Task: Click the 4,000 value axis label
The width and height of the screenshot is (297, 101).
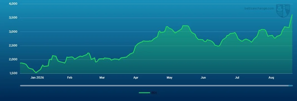Action: [x=13, y=4]
